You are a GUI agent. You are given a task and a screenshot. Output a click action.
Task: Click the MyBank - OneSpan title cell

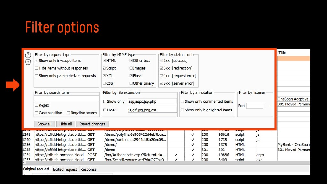pyautogui.click(x=294, y=145)
